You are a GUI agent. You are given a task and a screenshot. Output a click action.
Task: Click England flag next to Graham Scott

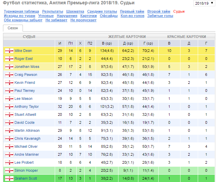pyautogui.click(x=9, y=179)
